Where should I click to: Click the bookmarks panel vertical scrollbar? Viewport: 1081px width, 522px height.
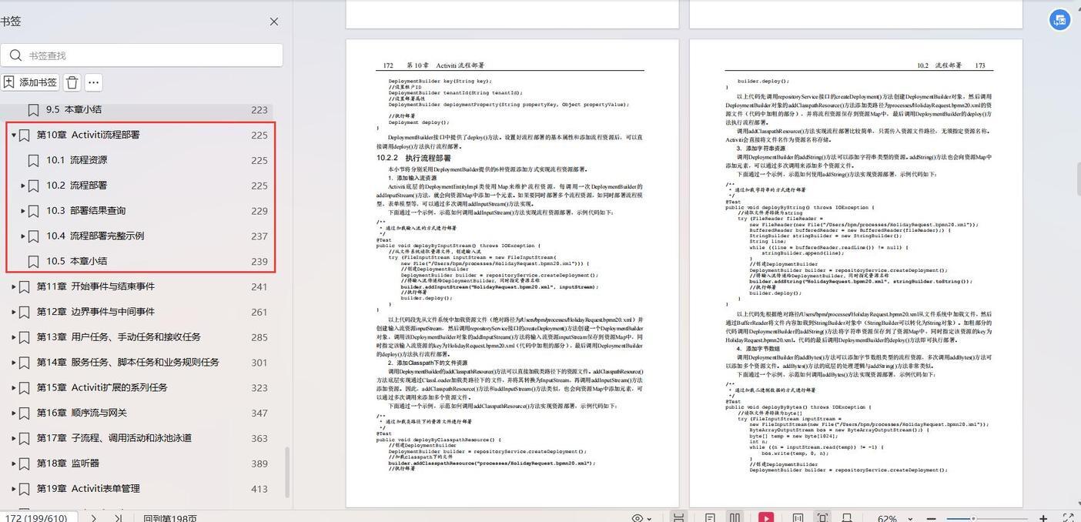[x=288, y=471]
